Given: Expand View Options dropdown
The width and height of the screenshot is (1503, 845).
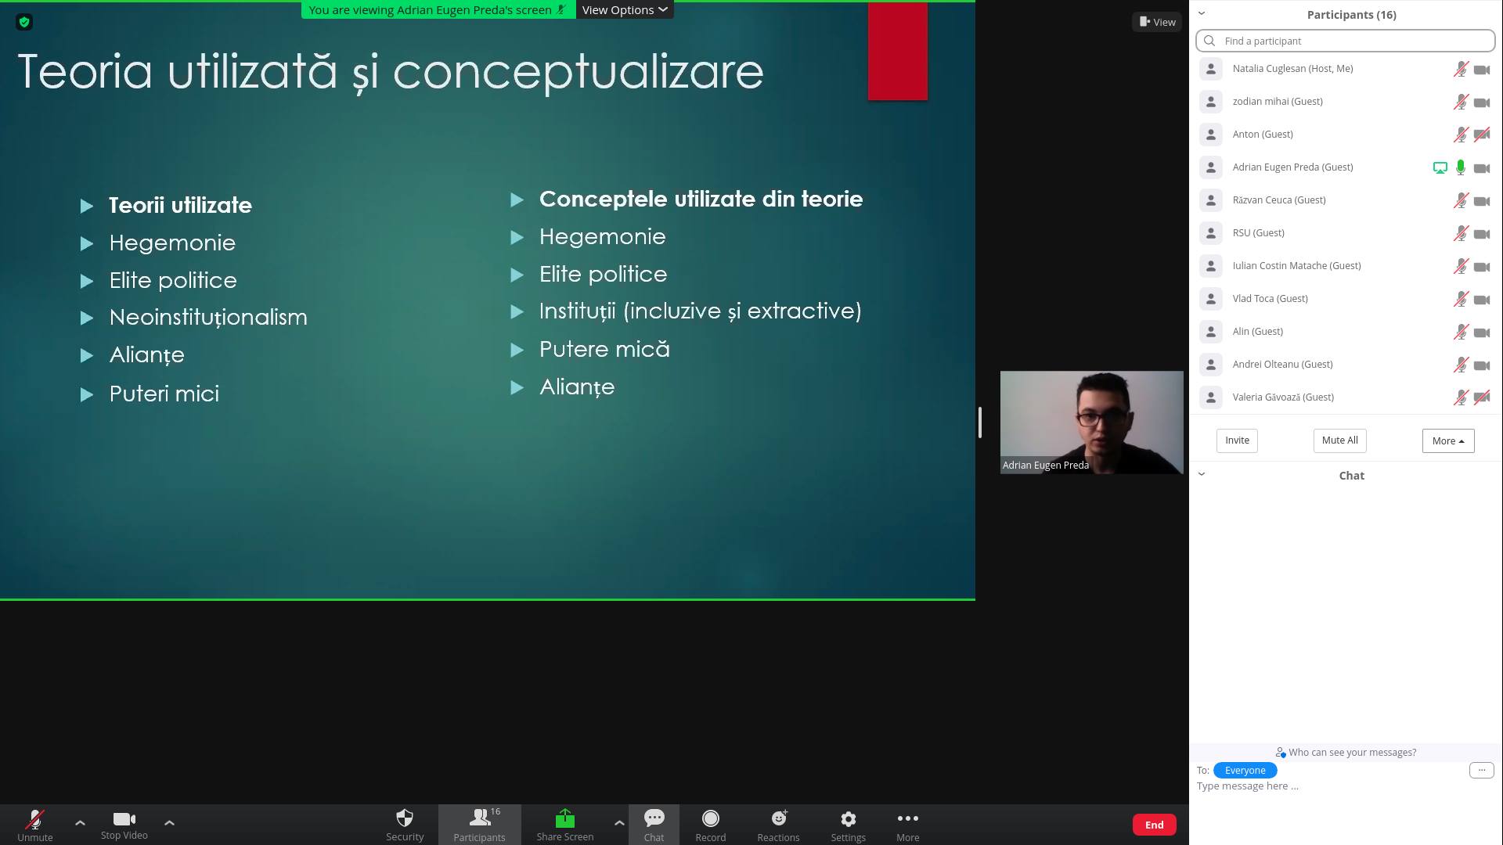Looking at the screenshot, I should [x=625, y=9].
